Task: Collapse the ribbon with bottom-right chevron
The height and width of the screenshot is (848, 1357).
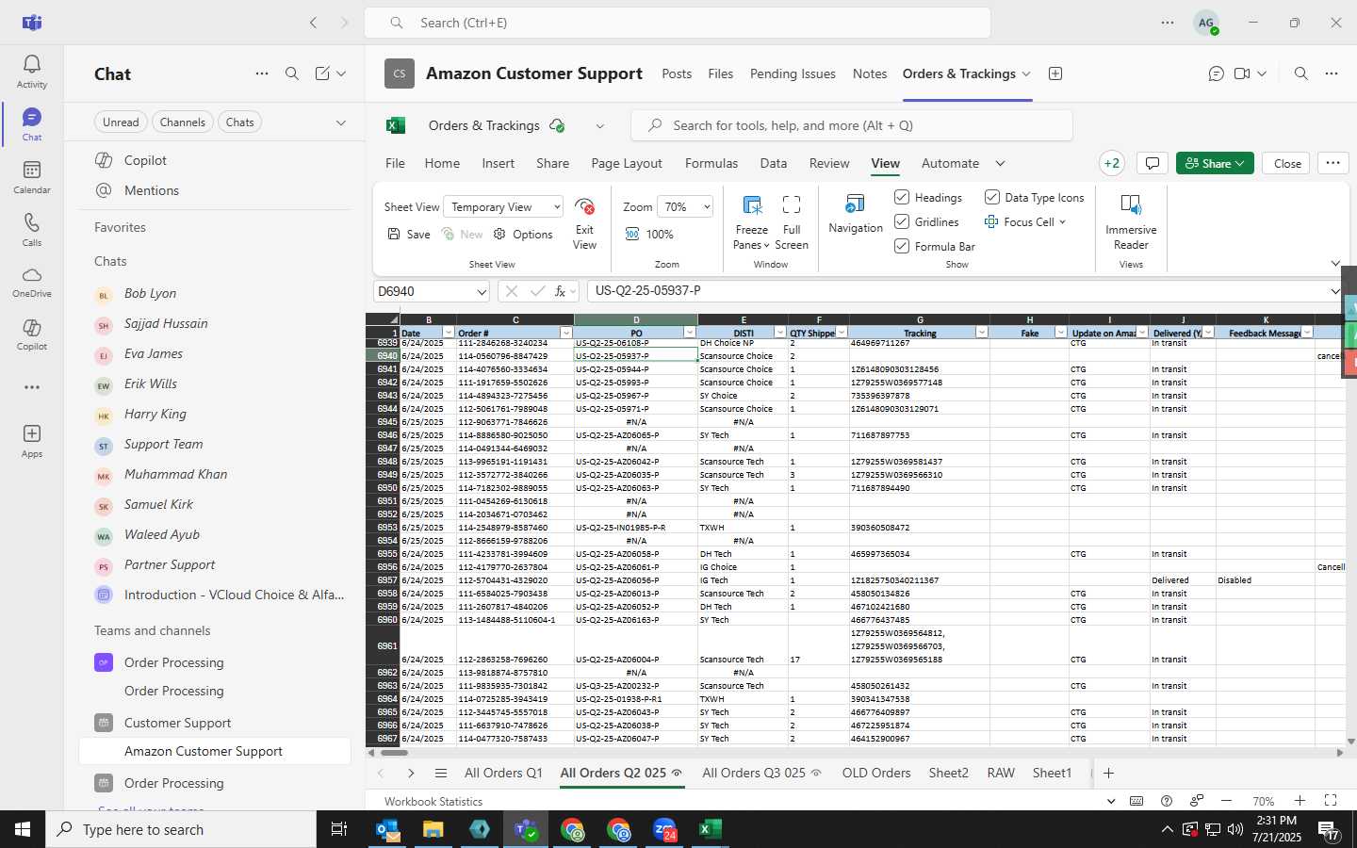Action: click(1335, 264)
